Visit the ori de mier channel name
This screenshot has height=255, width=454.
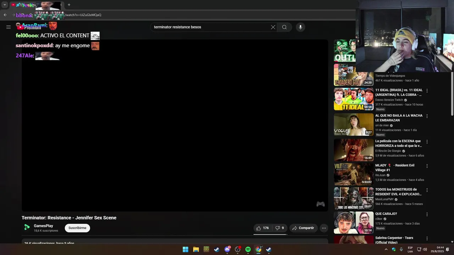coord(382,125)
